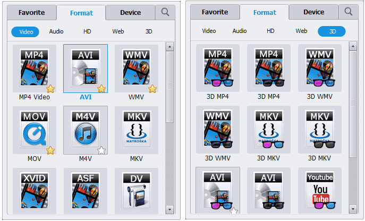Toggle favorite star on MOV format
Image resolution: width=365 pixels, height=221 pixels.
point(50,150)
